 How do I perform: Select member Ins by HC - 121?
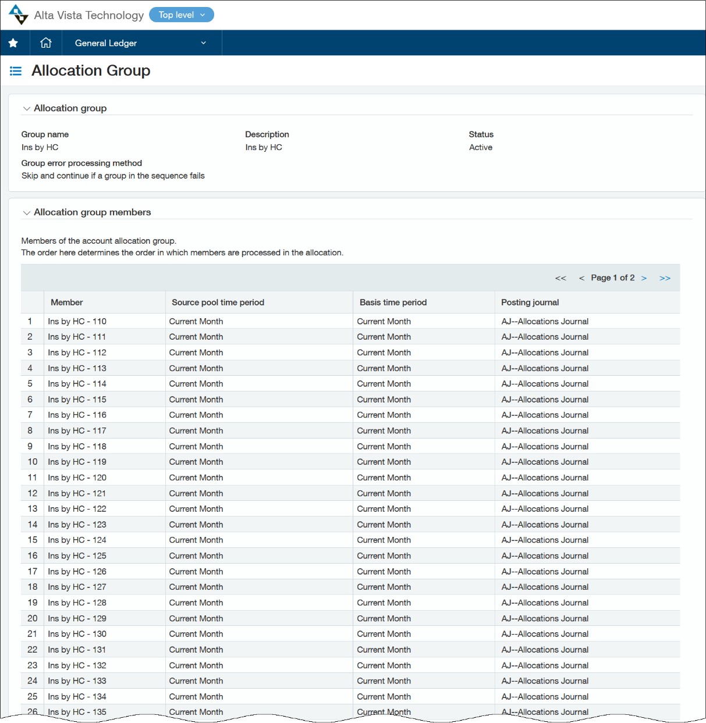[x=77, y=493]
